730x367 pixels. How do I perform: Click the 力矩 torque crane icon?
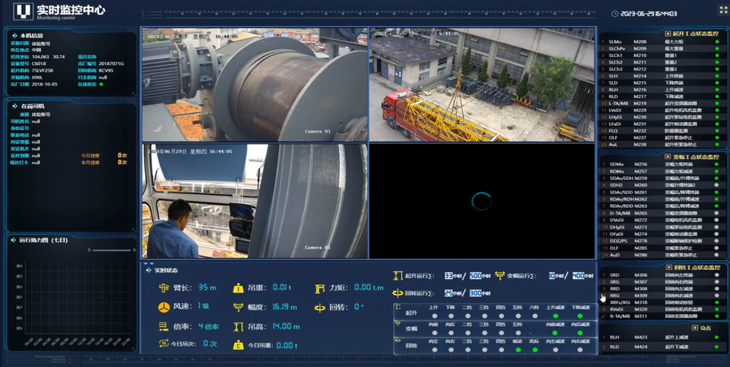pos(320,288)
